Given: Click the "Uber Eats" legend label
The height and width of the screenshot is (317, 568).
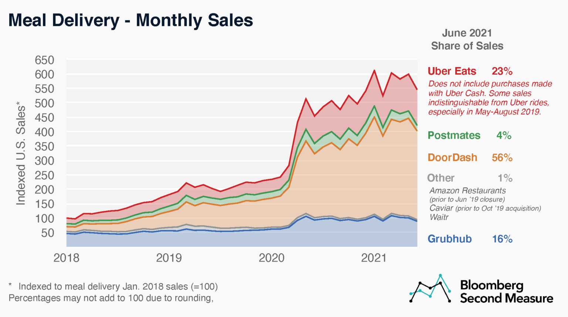Looking at the screenshot, I should [452, 71].
